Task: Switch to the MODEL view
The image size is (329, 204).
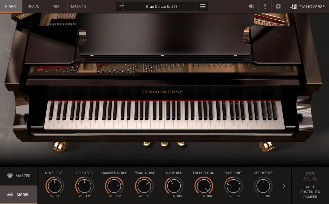Action: (19, 194)
